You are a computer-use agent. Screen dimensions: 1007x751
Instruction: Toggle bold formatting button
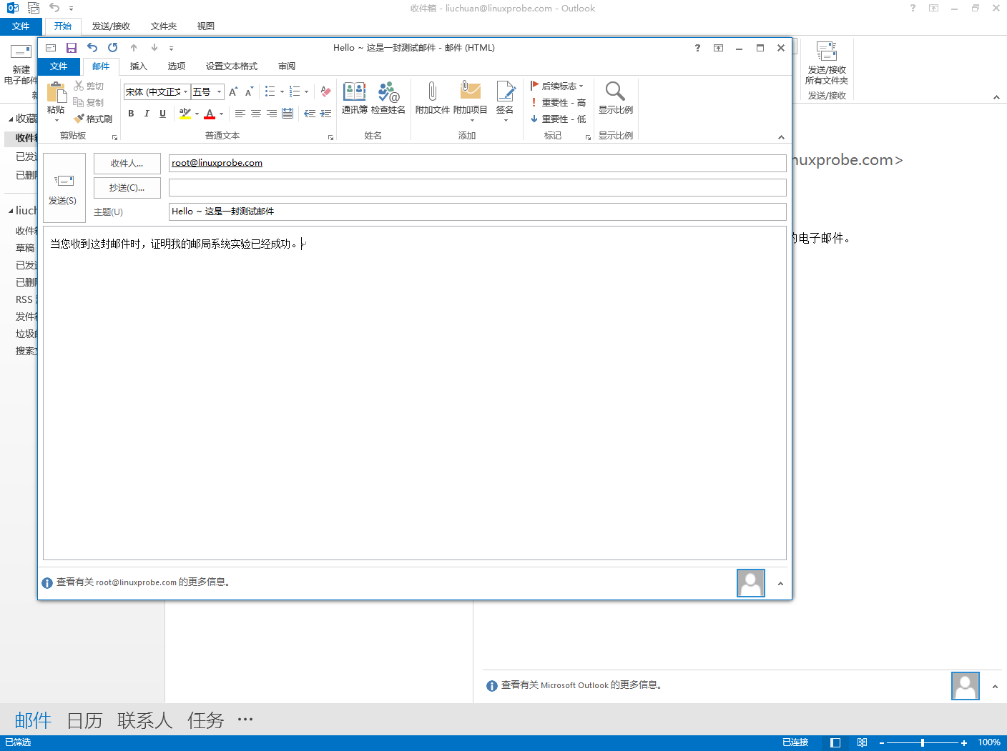pyautogui.click(x=131, y=114)
